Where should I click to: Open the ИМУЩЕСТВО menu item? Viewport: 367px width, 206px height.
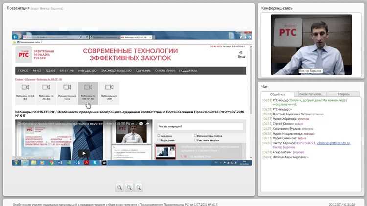tap(87, 70)
